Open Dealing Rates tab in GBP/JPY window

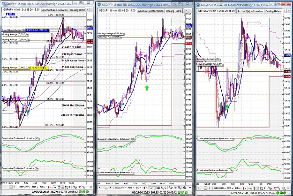[77, 10]
